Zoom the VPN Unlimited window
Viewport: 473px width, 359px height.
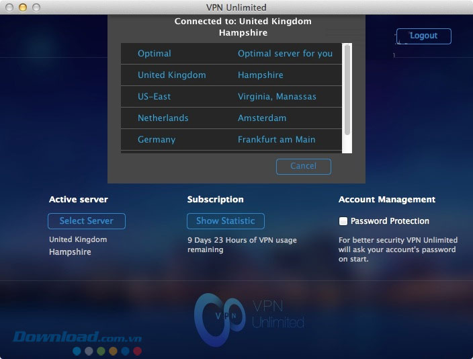pyautogui.click(x=36, y=7)
